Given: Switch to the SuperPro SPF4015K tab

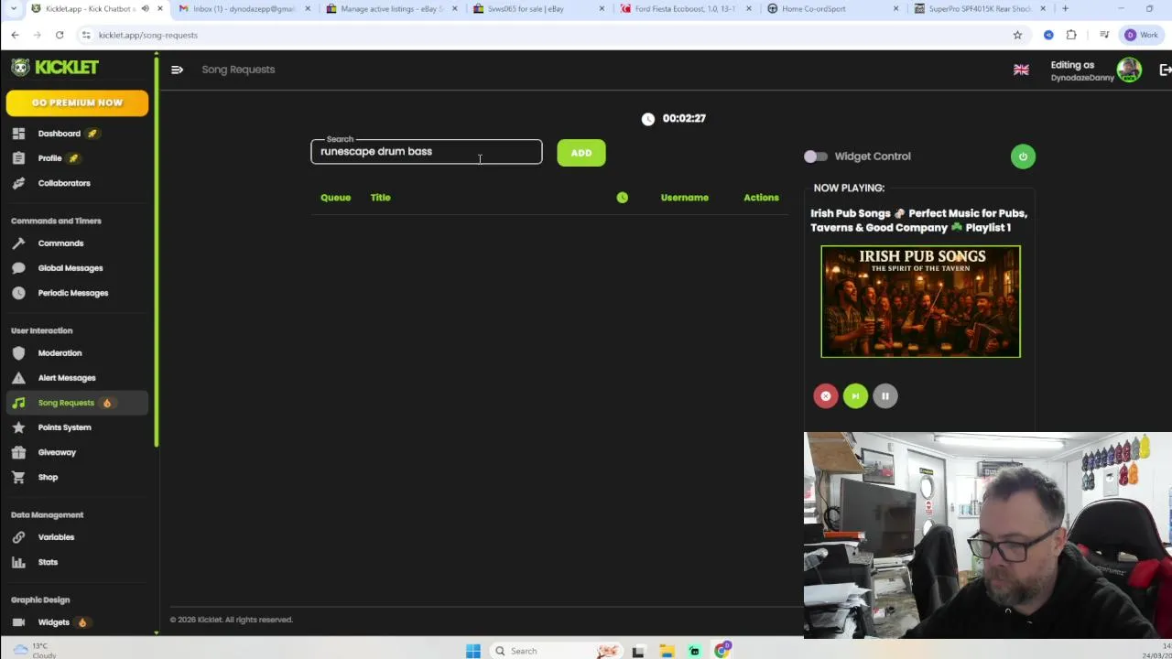Looking at the screenshot, I should pyautogui.click(x=978, y=9).
